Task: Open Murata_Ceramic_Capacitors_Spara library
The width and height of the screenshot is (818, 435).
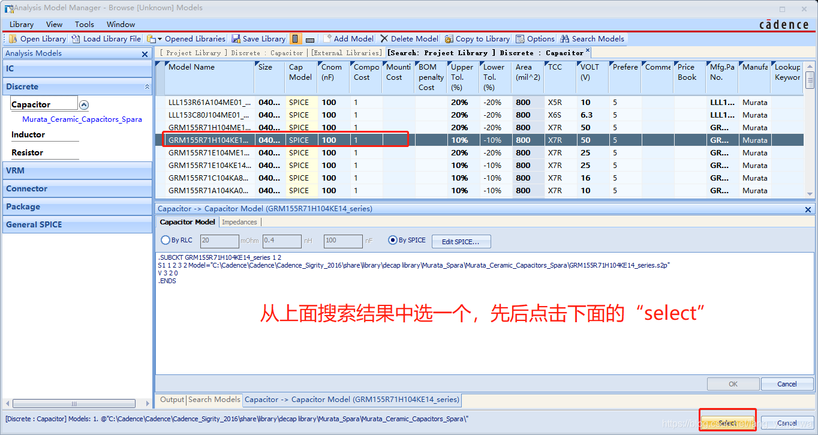Action: click(x=82, y=119)
